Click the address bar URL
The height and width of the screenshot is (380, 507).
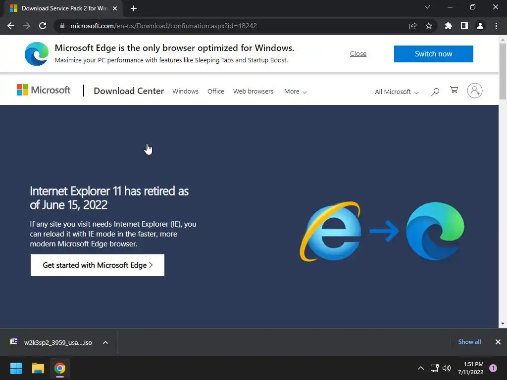(x=163, y=26)
